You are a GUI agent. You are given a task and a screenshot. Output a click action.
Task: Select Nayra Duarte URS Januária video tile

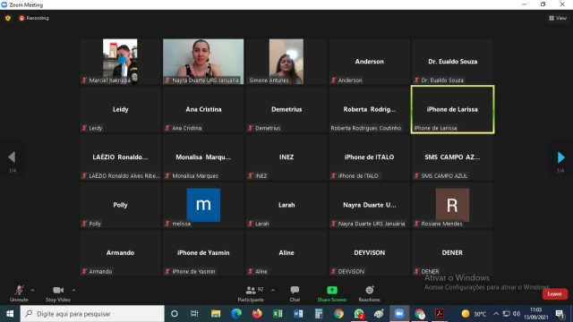[203, 62]
